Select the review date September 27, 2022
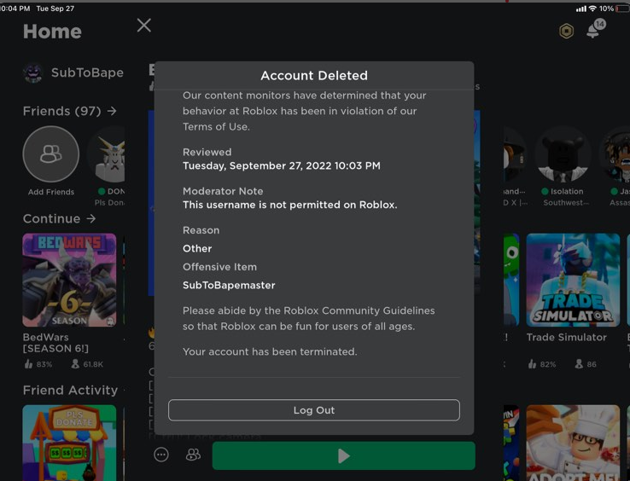The image size is (630, 481). click(x=281, y=165)
